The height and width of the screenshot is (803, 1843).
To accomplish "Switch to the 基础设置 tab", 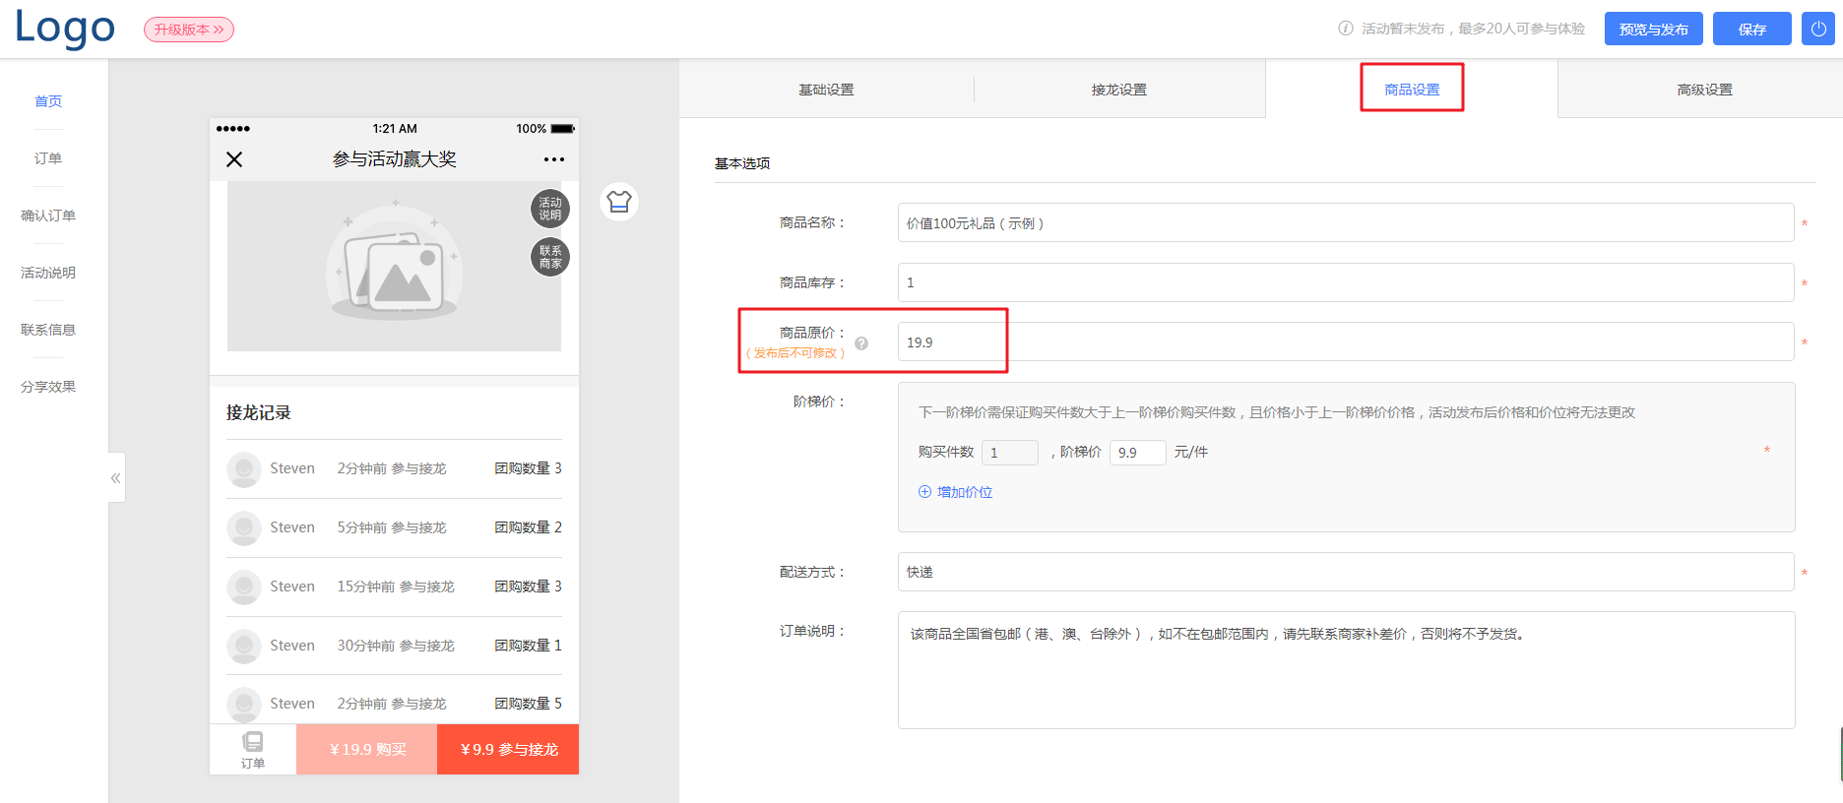I will pyautogui.click(x=826, y=90).
